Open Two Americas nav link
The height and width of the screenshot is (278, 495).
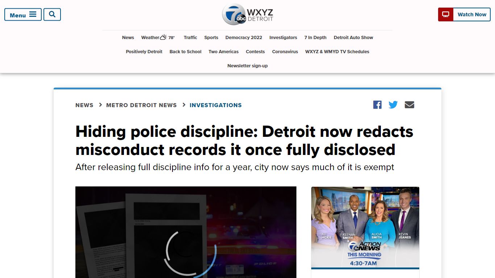(224, 52)
